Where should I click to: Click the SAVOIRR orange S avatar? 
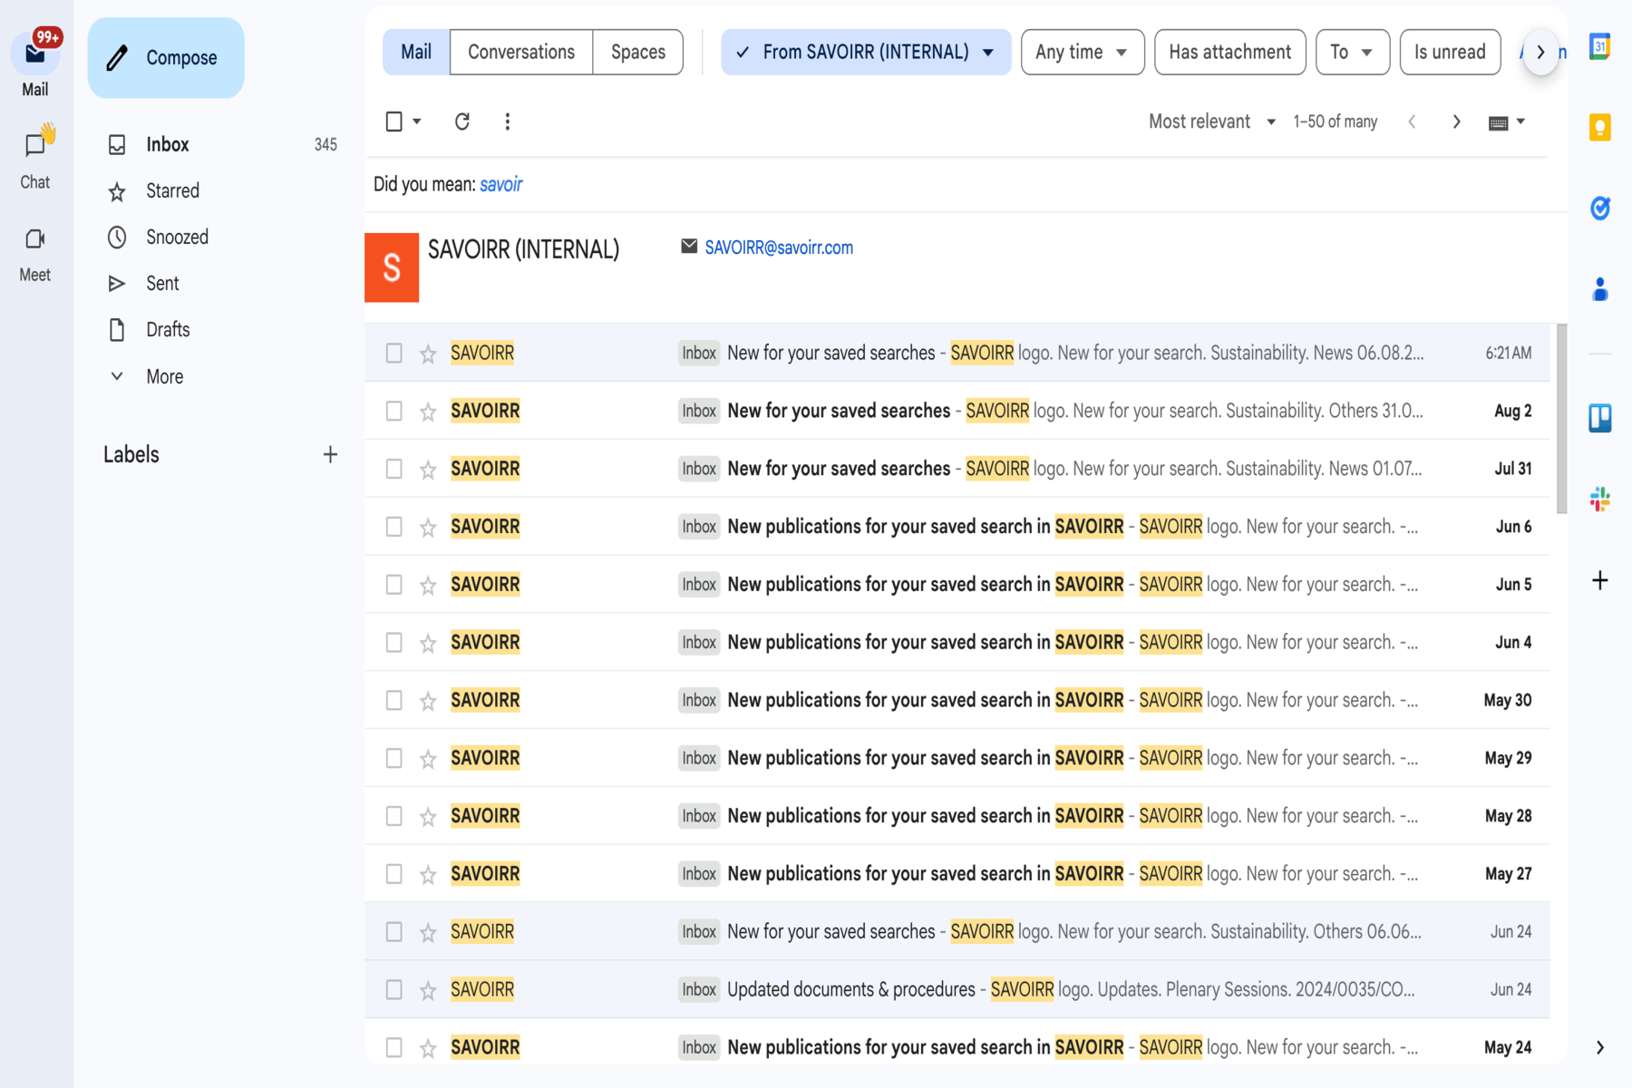[x=392, y=267]
